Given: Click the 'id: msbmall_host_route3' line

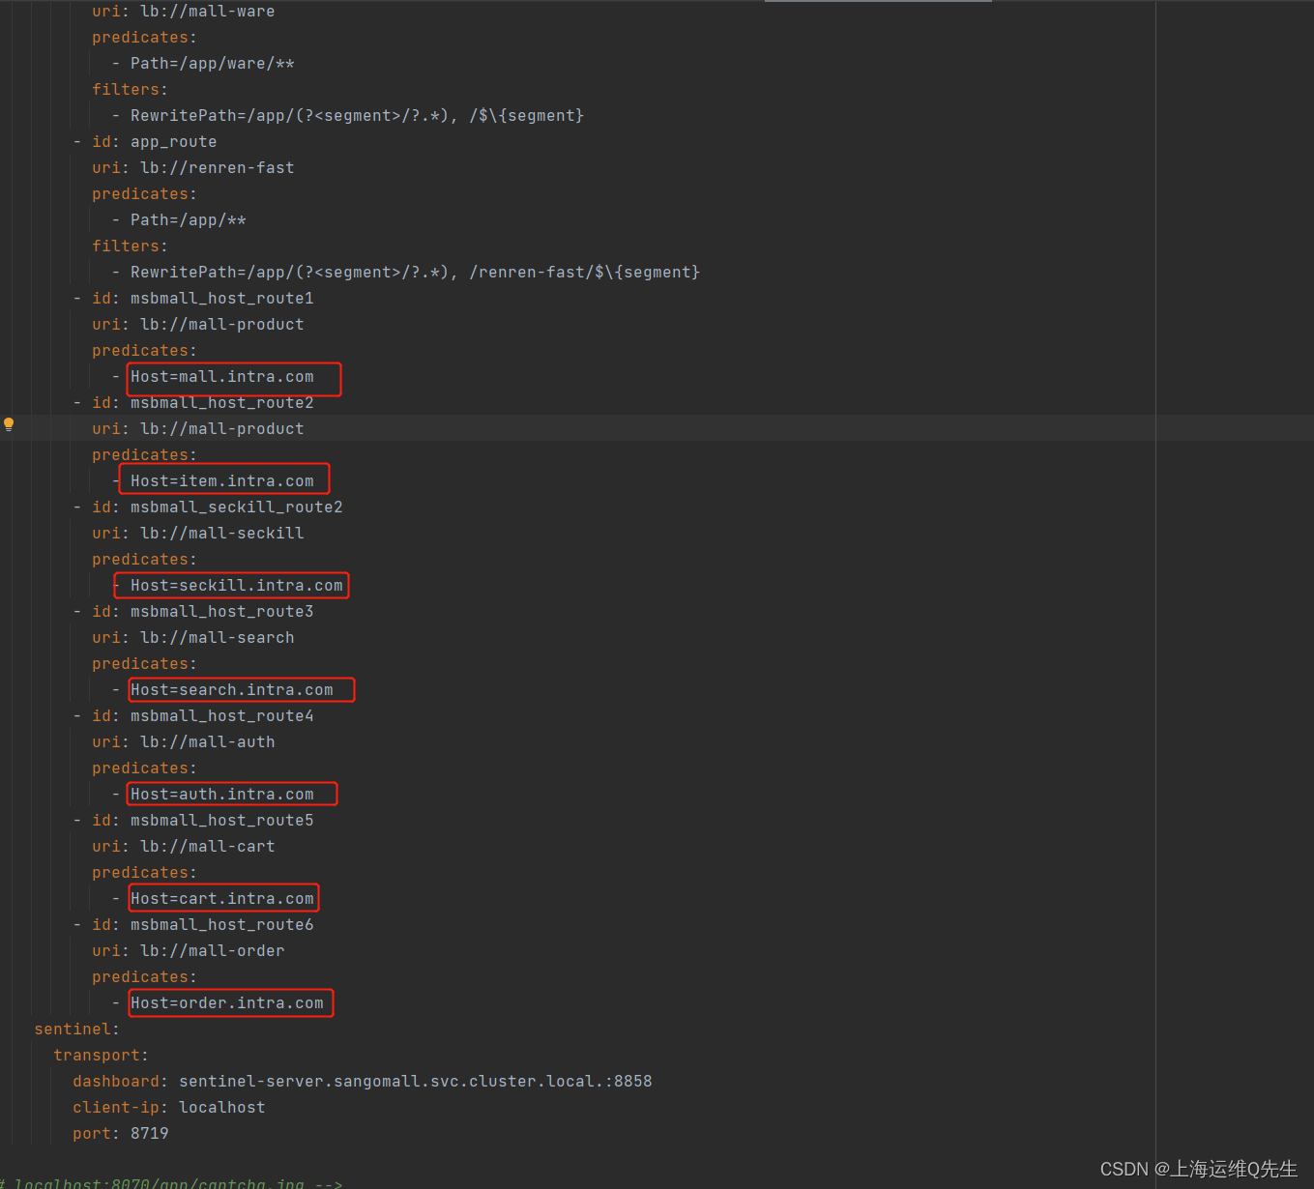Looking at the screenshot, I should click(x=203, y=612).
